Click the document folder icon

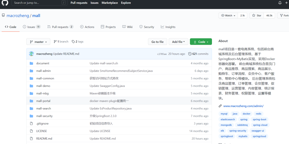31,63
